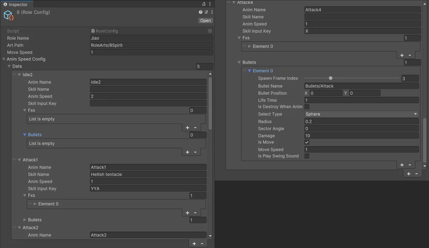
Task: Click the Open button for Role Config
Action: (x=206, y=21)
